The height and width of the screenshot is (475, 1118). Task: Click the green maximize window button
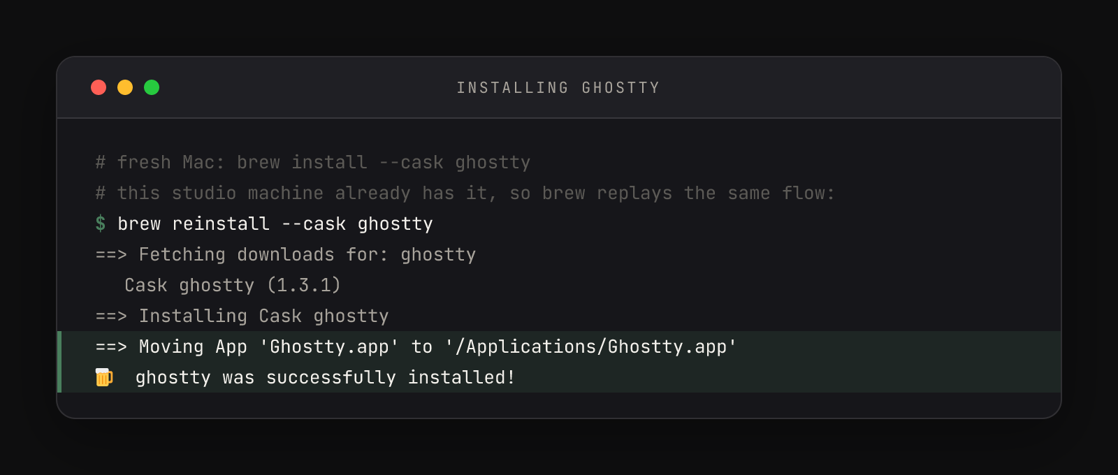coord(152,87)
